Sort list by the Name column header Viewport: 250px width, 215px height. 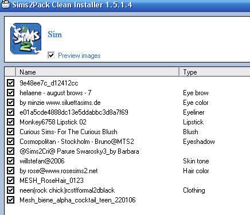97,72
